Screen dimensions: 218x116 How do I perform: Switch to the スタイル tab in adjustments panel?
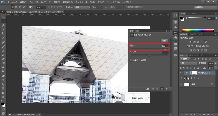click(193, 34)
